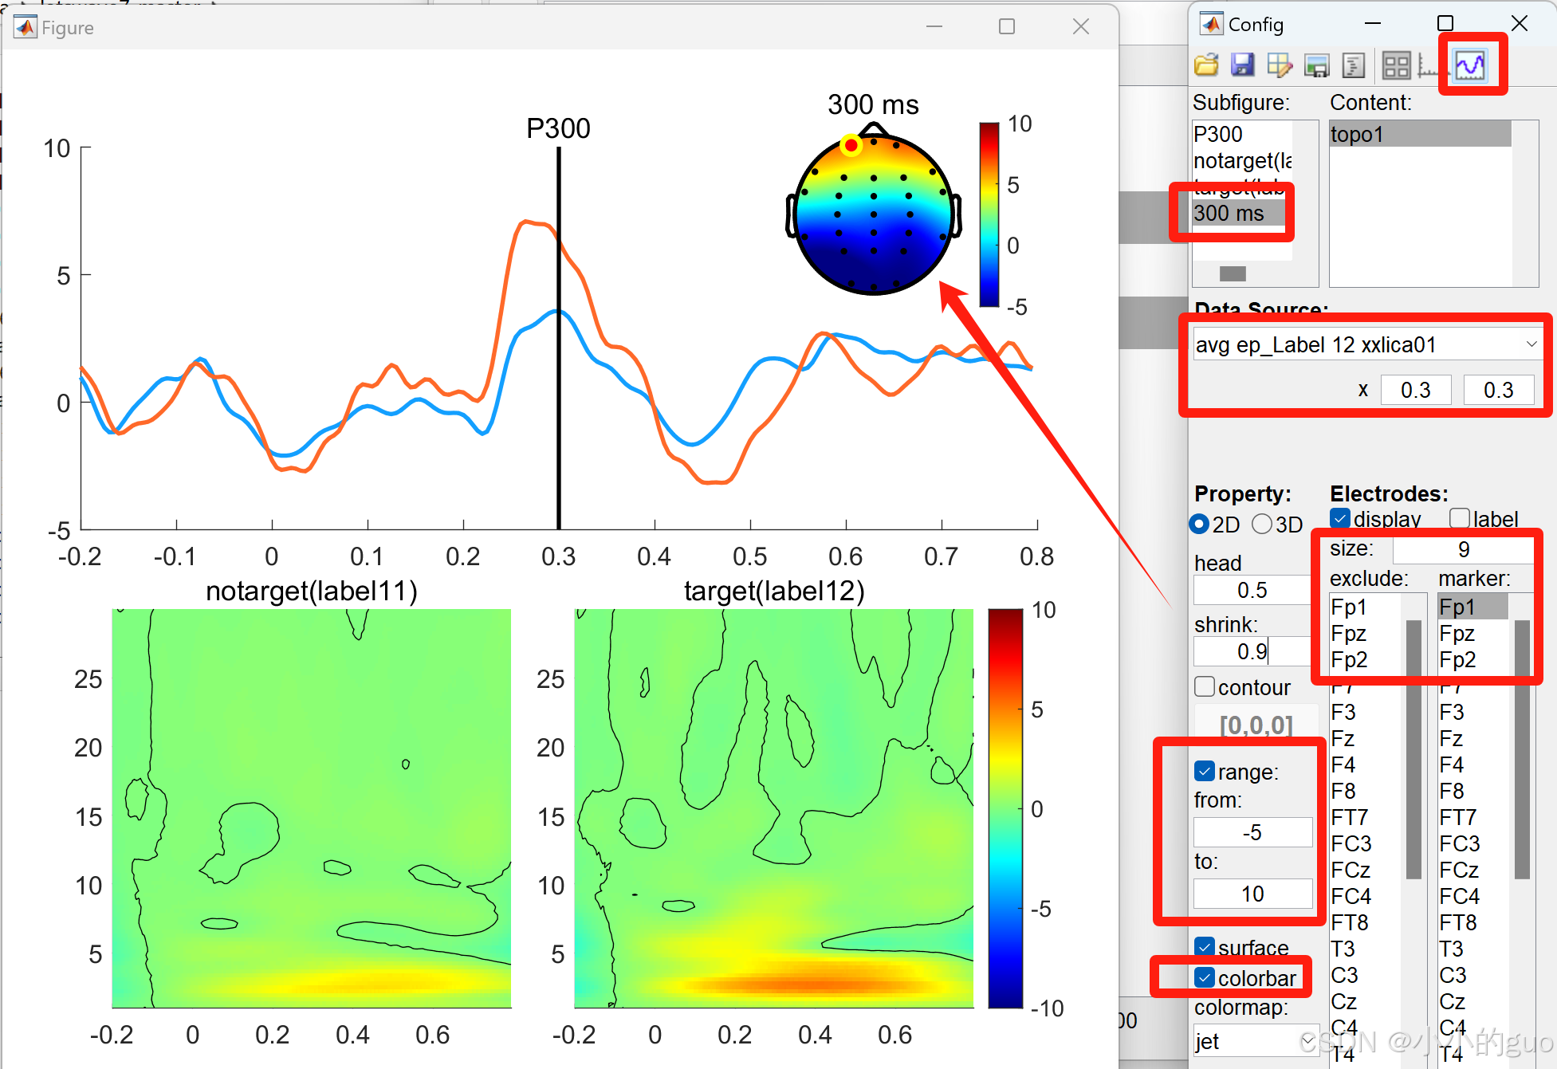
Task: Click the shrink value field
Action: (x=1252, y=651)
